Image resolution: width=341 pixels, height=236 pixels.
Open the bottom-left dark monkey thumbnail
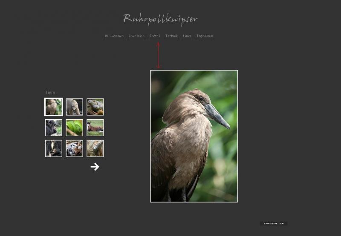tap(54, 149)
